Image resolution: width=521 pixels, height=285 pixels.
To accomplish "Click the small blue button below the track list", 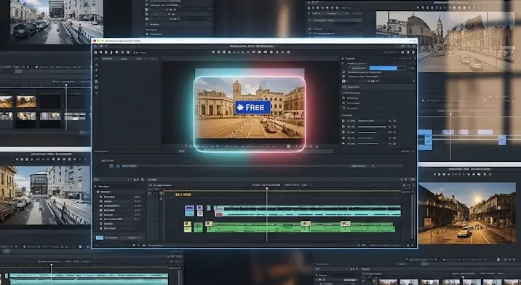I will click(x=99, y=238).
